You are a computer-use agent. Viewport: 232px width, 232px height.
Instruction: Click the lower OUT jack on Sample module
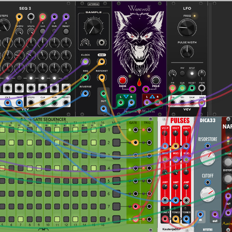pos(103,109)
